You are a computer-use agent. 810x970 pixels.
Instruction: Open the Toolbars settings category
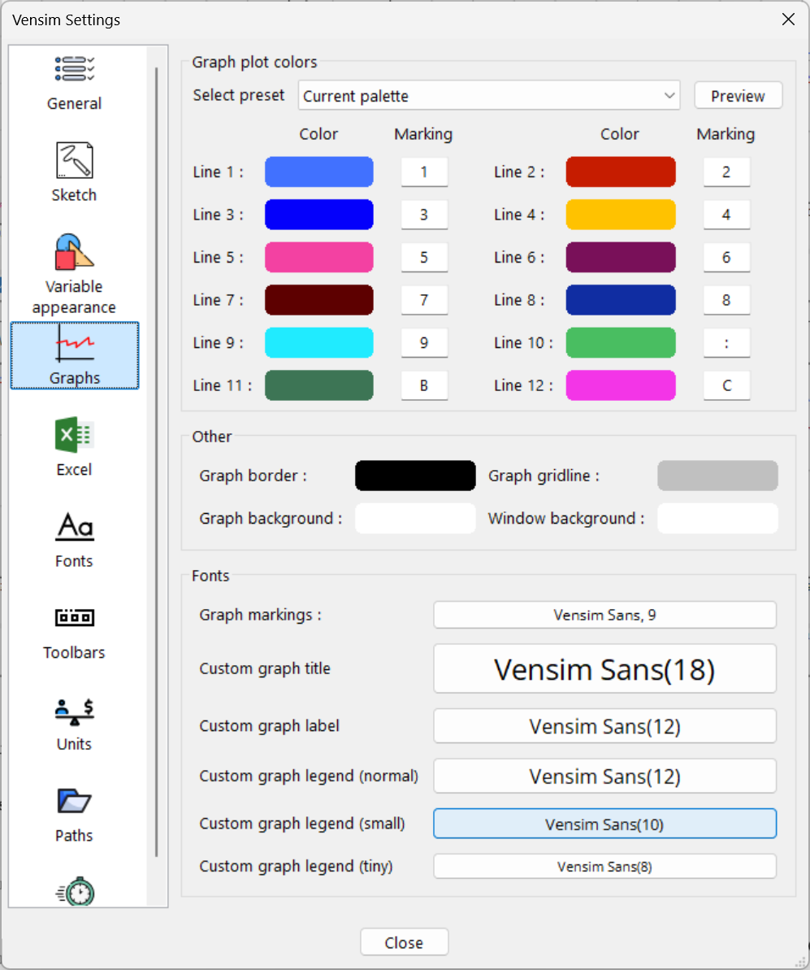tap(74, 630)
